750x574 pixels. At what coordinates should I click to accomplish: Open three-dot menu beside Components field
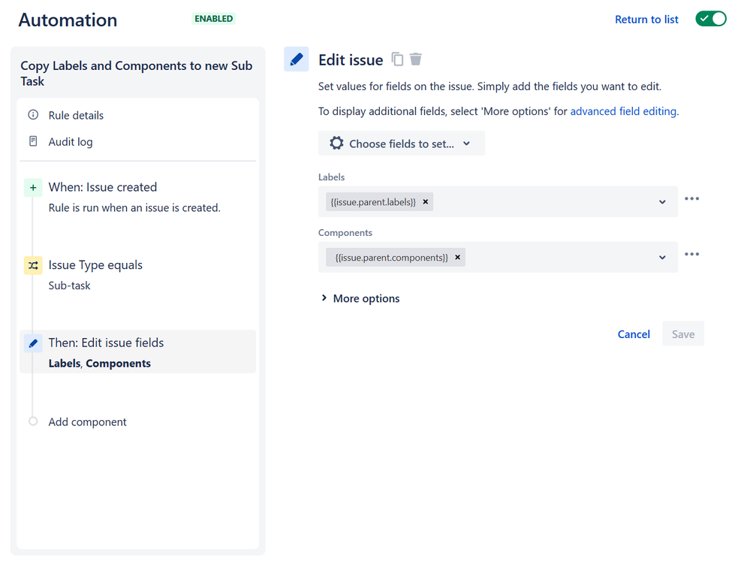[691, 255]
